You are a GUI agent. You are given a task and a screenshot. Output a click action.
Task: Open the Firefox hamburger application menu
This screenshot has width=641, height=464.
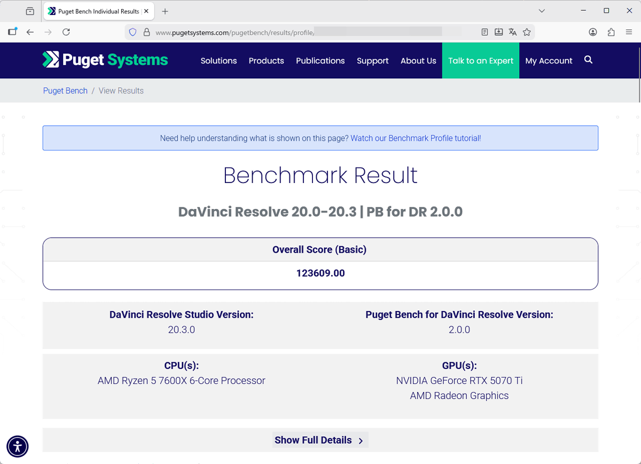click(x=629, y=32)
